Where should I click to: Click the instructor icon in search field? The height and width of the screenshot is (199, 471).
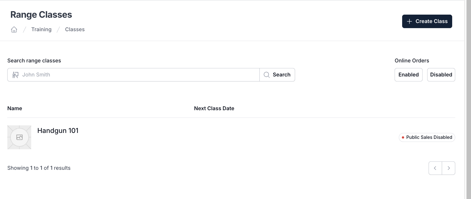point(15,75)
